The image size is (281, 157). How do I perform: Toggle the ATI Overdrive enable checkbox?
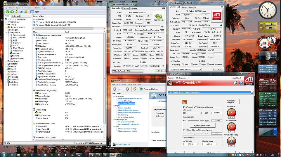184,107
